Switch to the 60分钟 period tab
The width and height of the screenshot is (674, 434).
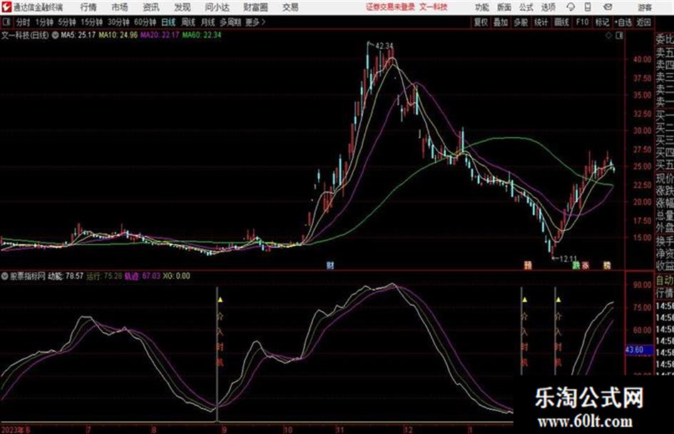145,22
